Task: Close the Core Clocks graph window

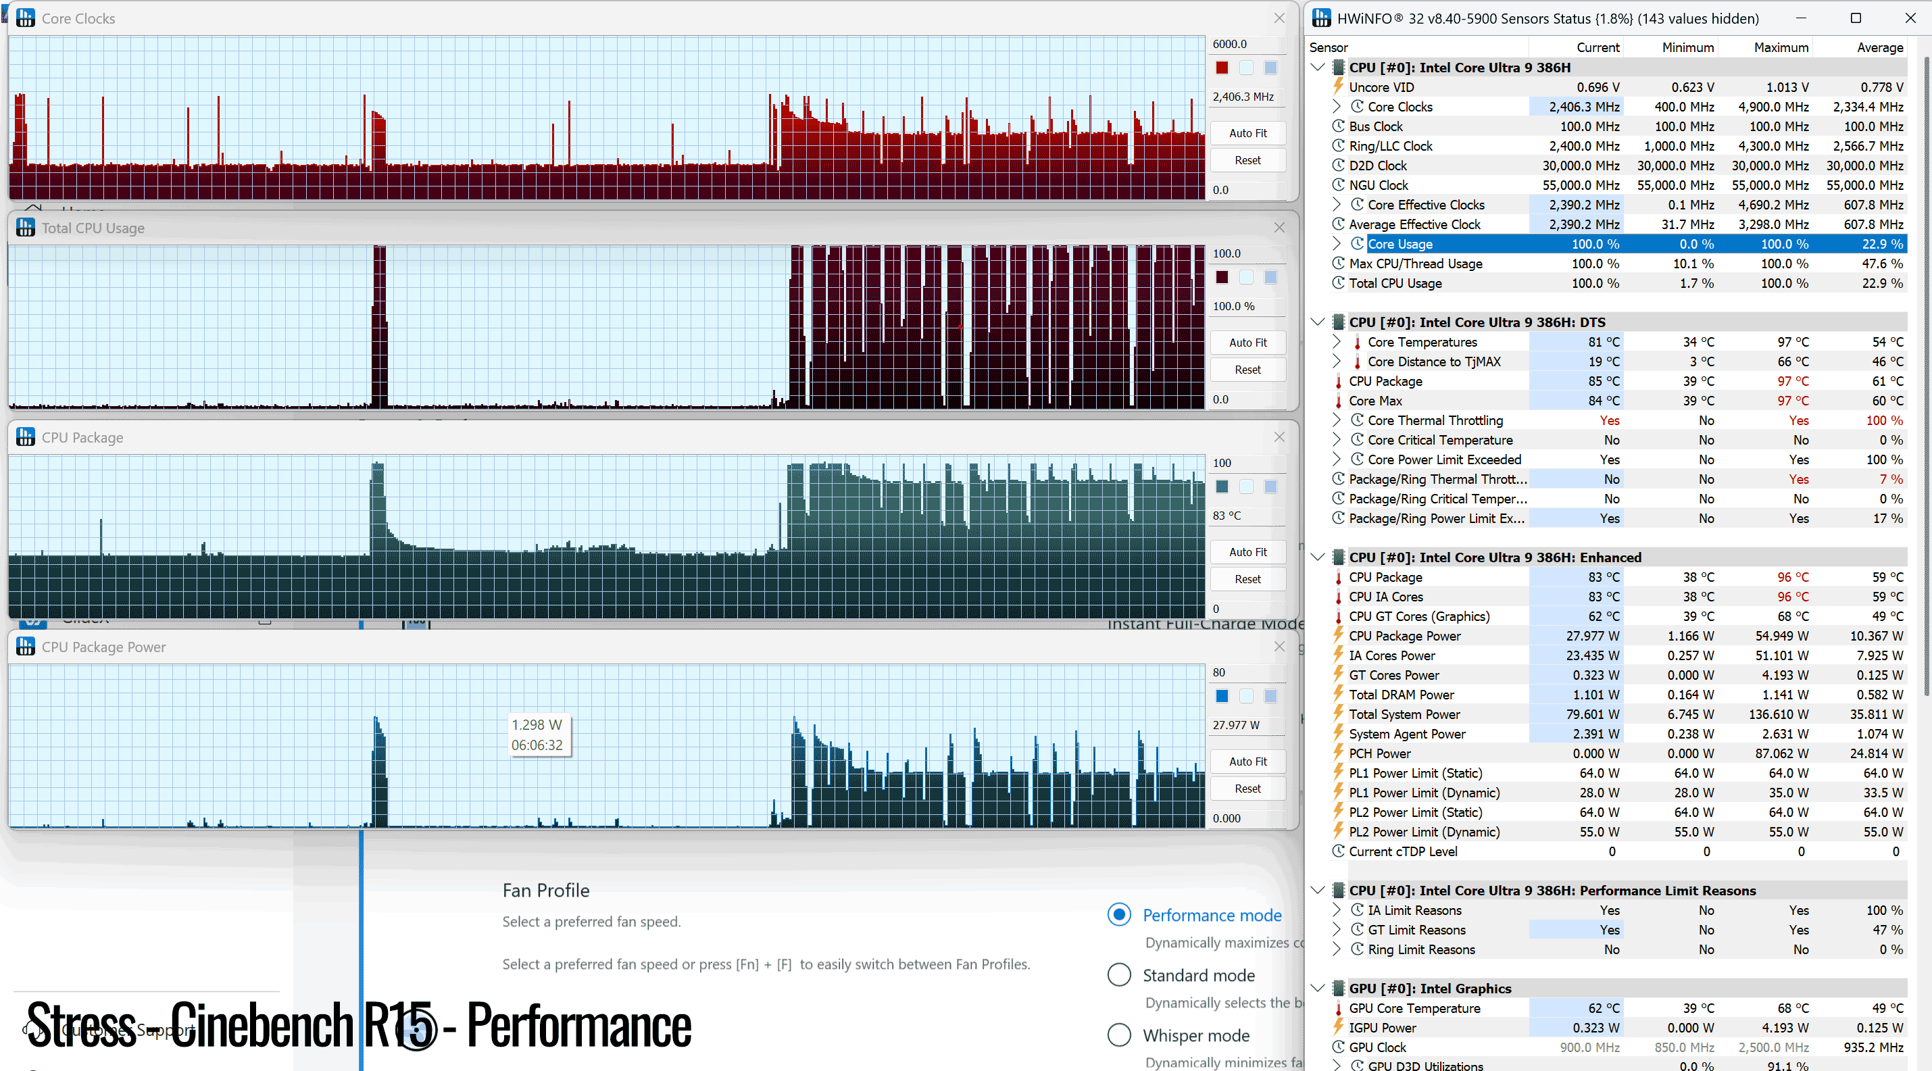Action: point(1279,18)
